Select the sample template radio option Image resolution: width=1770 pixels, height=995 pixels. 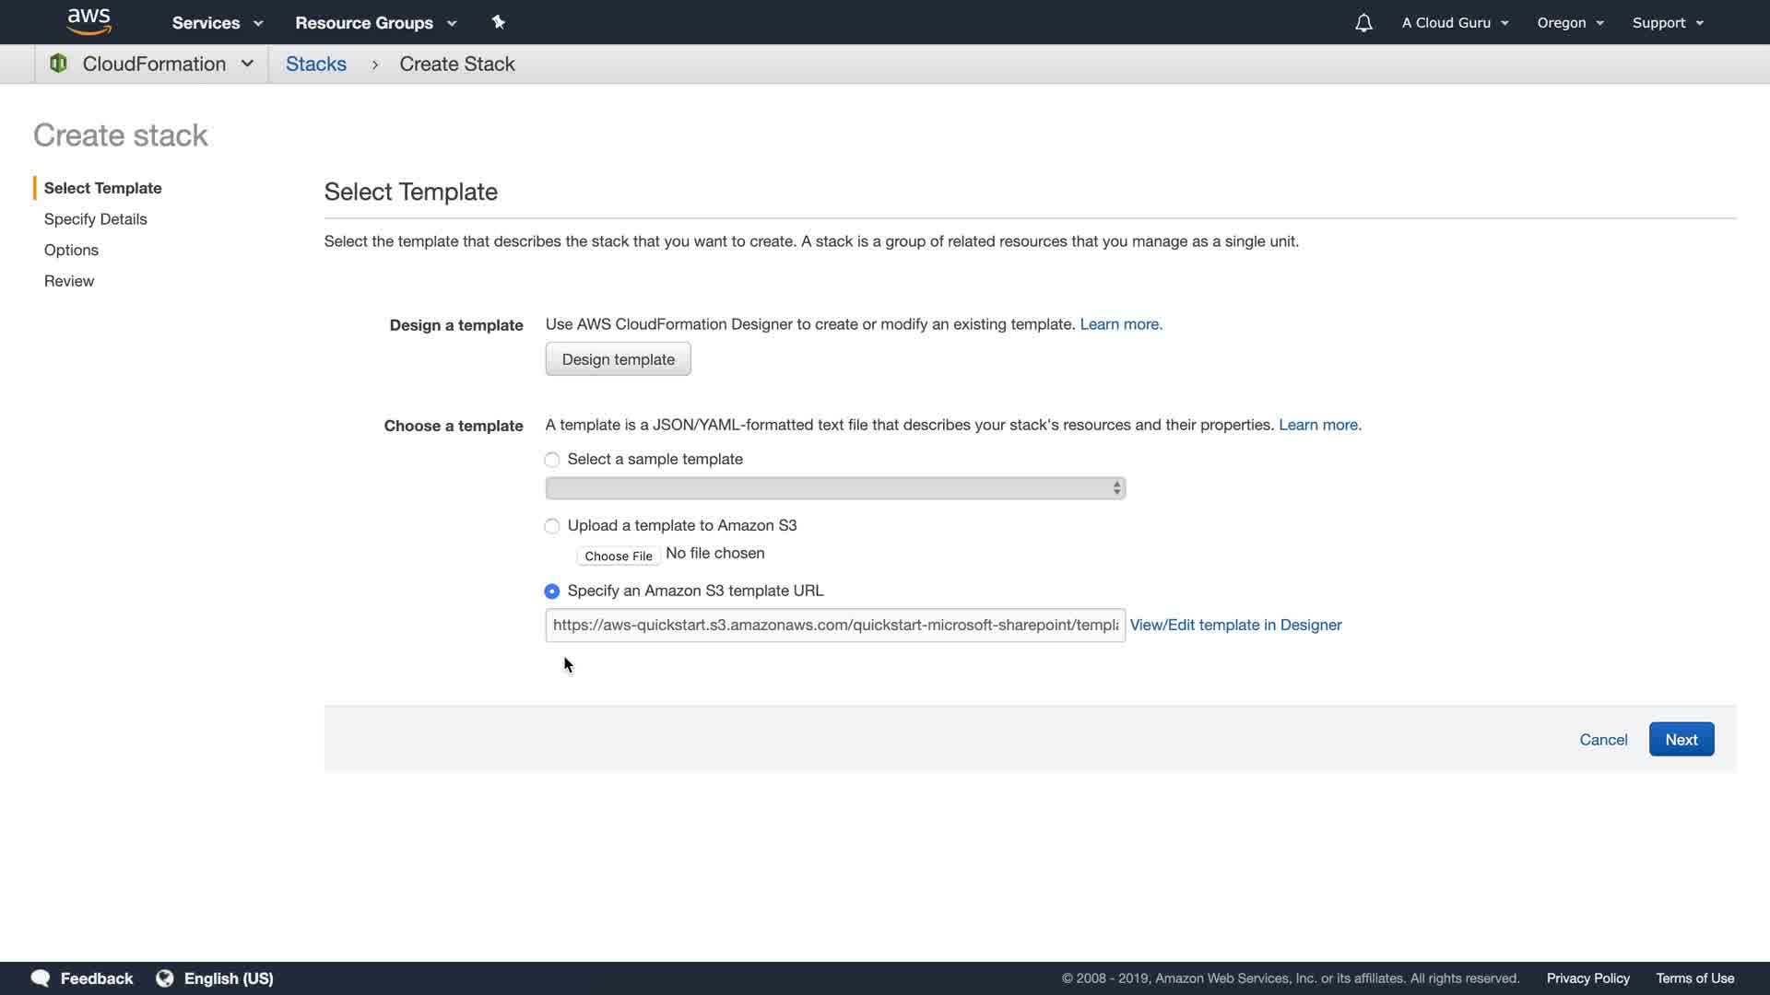(552, 460)
